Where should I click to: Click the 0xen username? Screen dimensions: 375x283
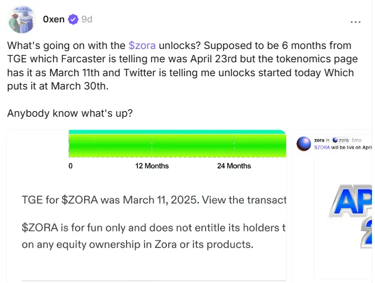click(54, 19)
